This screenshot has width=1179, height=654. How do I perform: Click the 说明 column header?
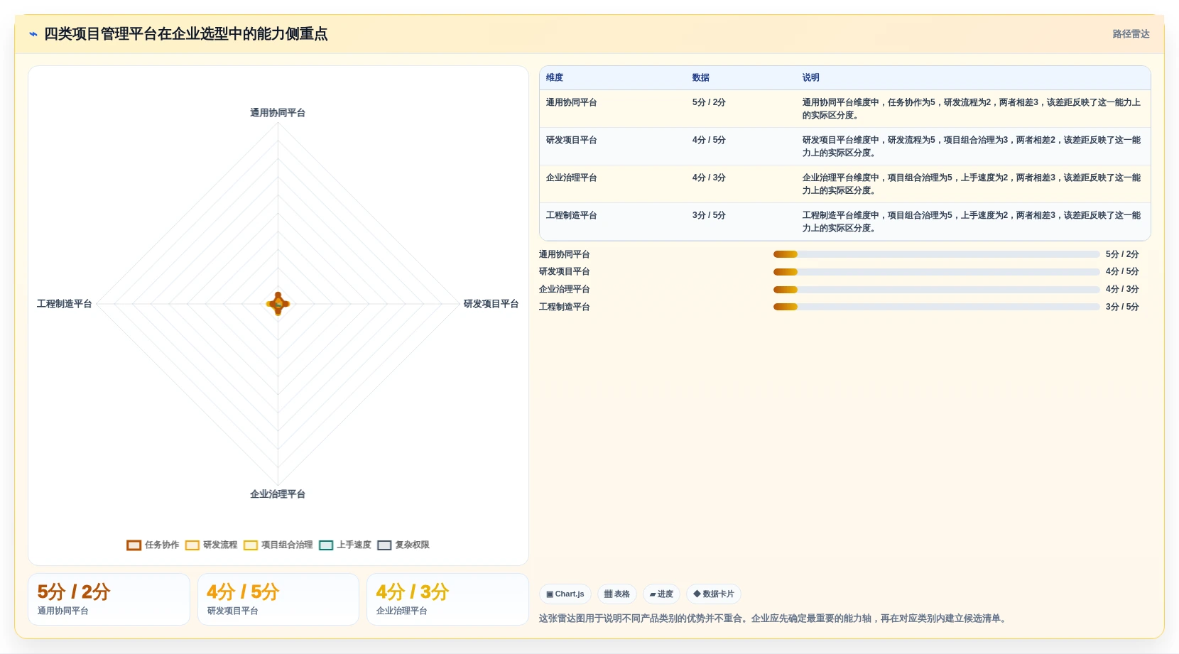pyautogui.click(x=811, y=77)
